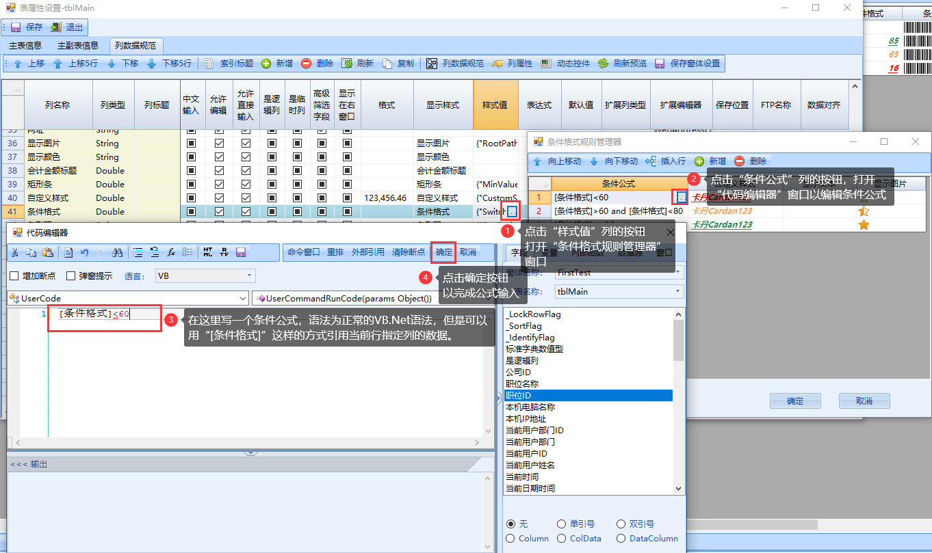This screenshot has height=553, width=932.
Task: Click the 插入行 insert row icon in the rule manager
Action: coord(651,161)
